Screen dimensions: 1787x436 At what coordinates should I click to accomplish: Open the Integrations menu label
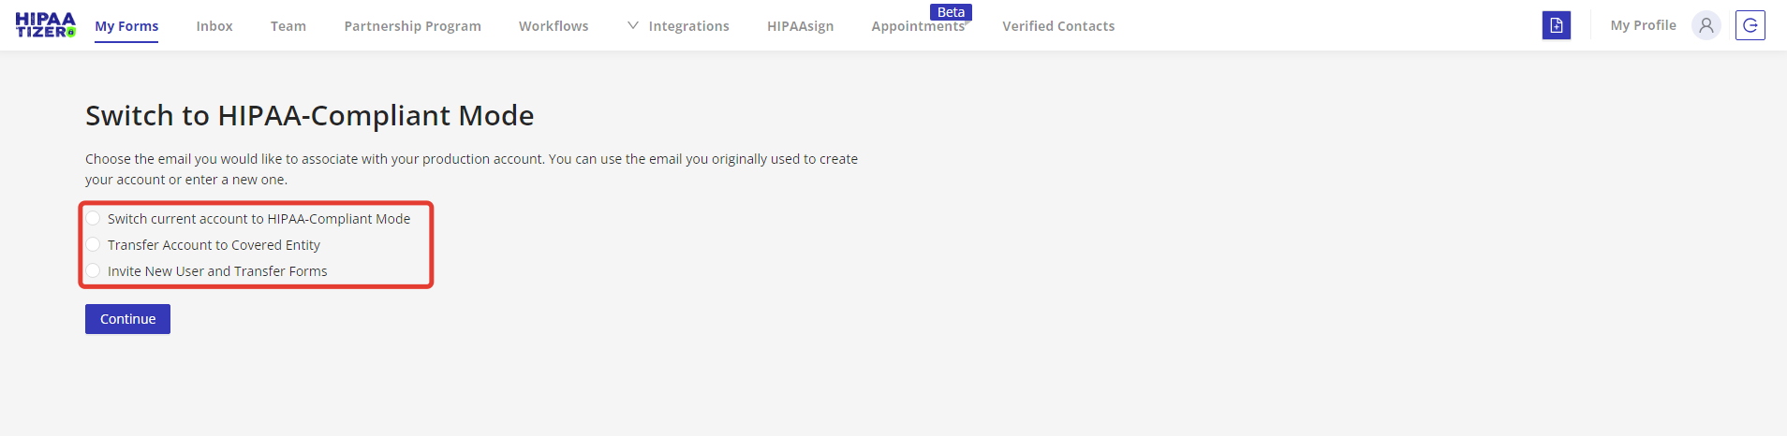(688, 26)
